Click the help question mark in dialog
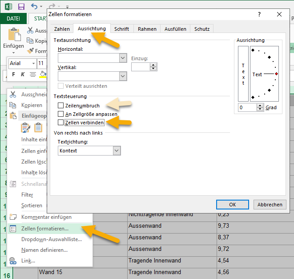 [259, 14]
